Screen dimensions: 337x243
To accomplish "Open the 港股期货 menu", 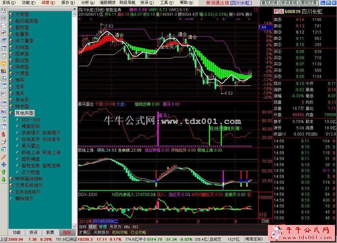I will click(x=108, y=3).
